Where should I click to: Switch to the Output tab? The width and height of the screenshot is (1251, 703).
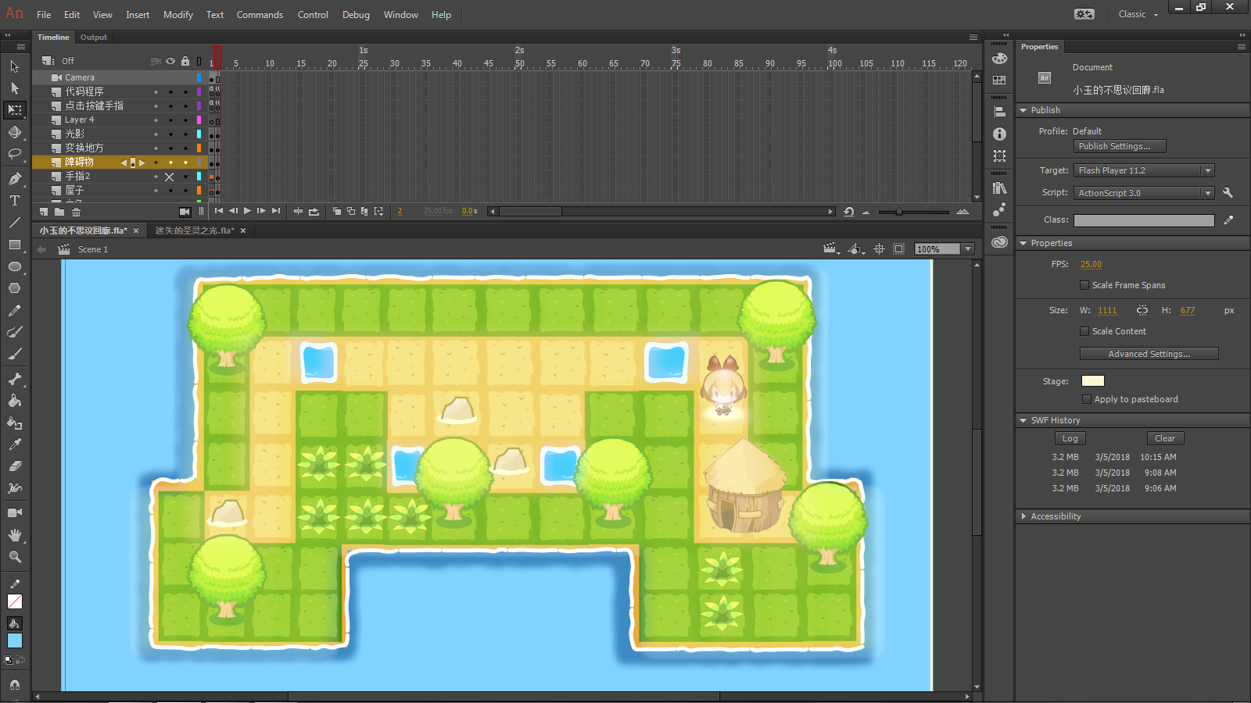tap(94, 37)
